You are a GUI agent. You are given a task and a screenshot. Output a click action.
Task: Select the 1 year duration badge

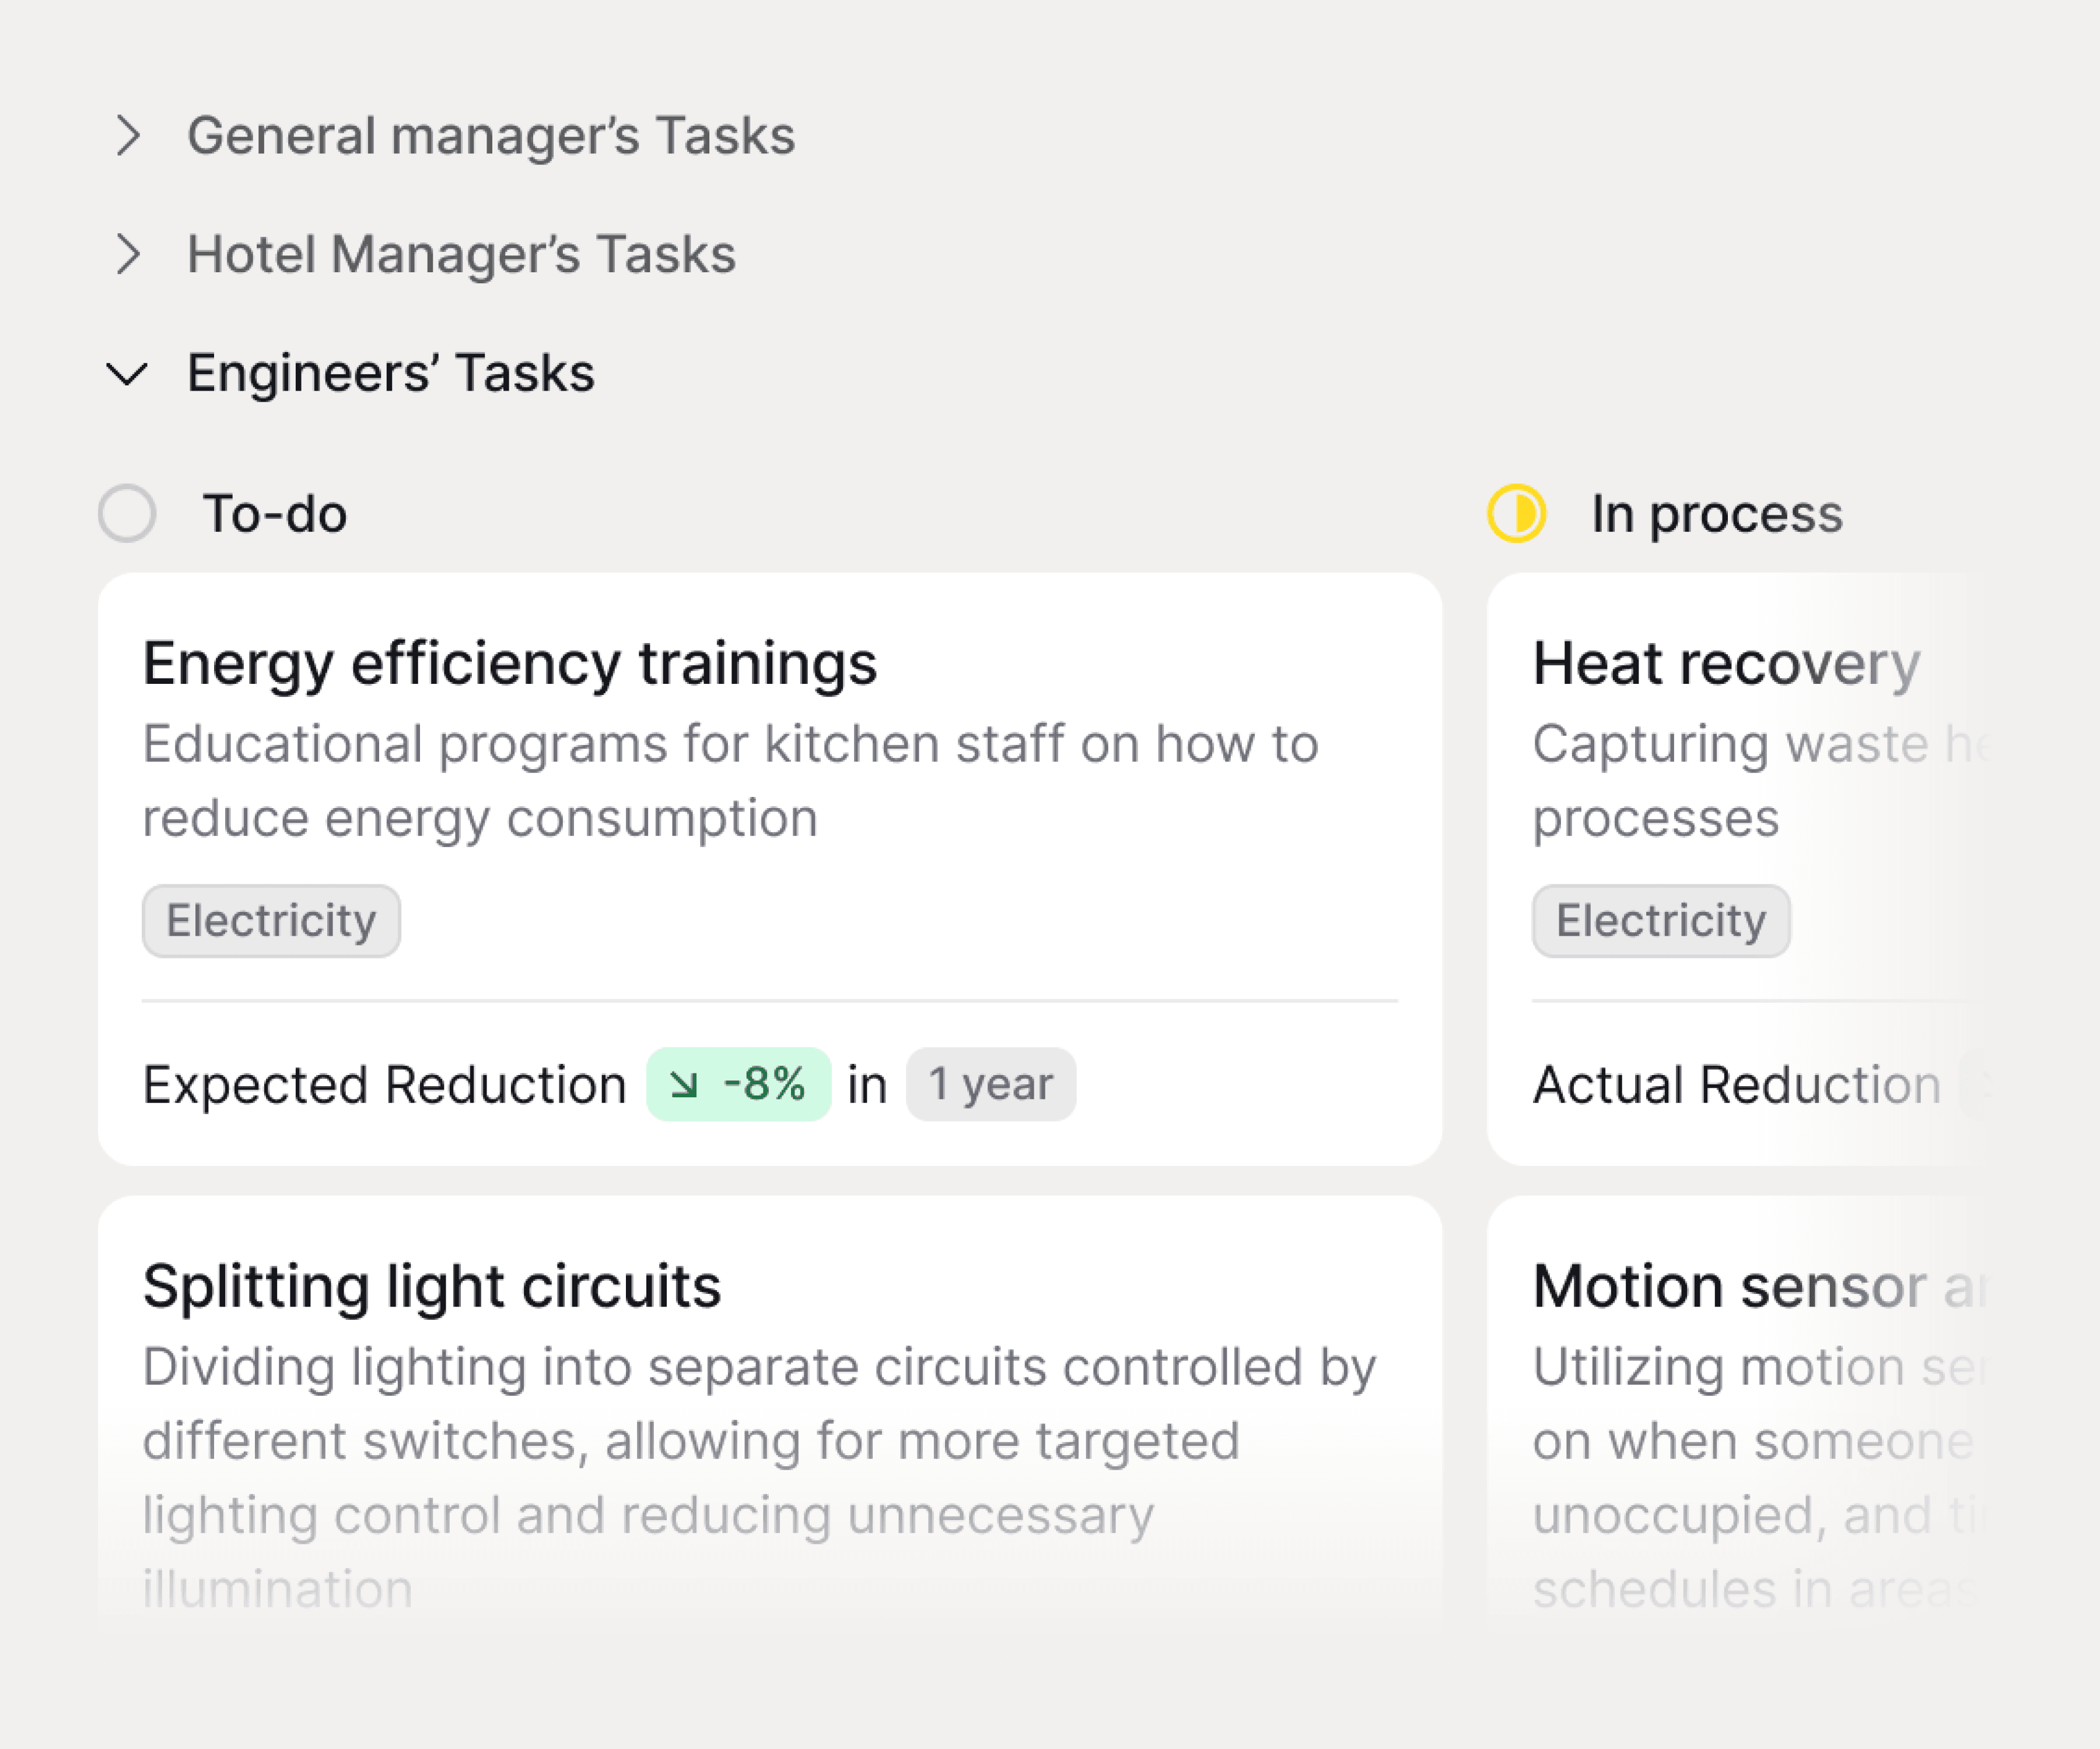990,1084
